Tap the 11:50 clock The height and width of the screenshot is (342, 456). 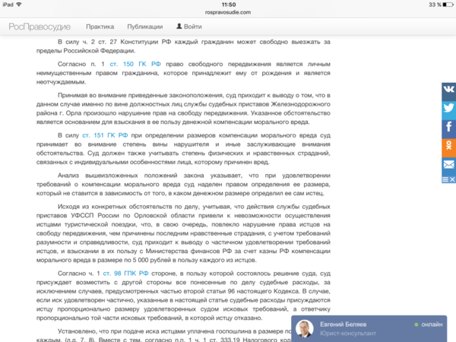(229, 5)
